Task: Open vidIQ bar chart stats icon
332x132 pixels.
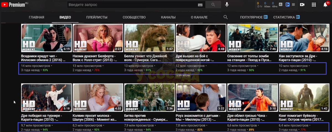Action: [x=281, y=5]
